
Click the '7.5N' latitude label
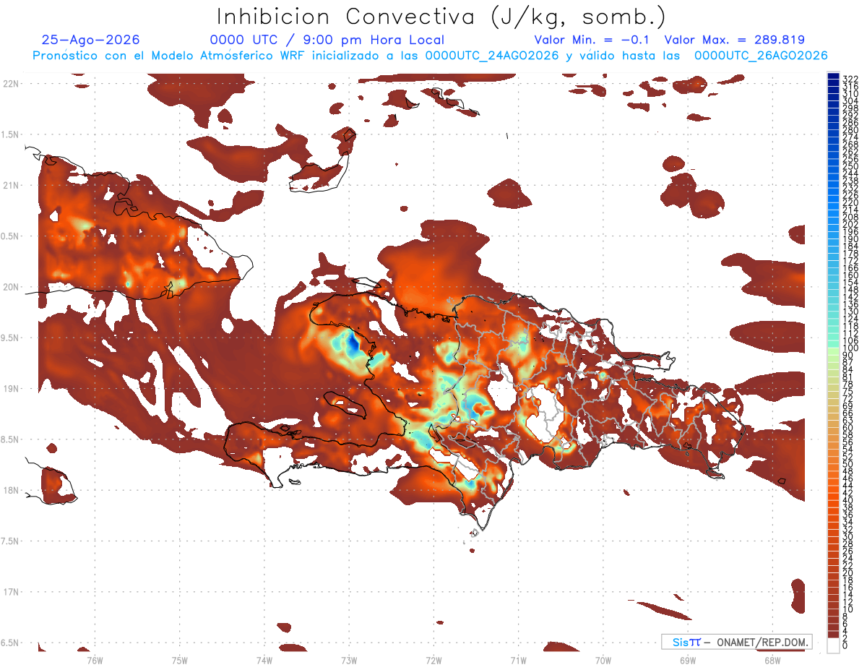tap(10, 541)
